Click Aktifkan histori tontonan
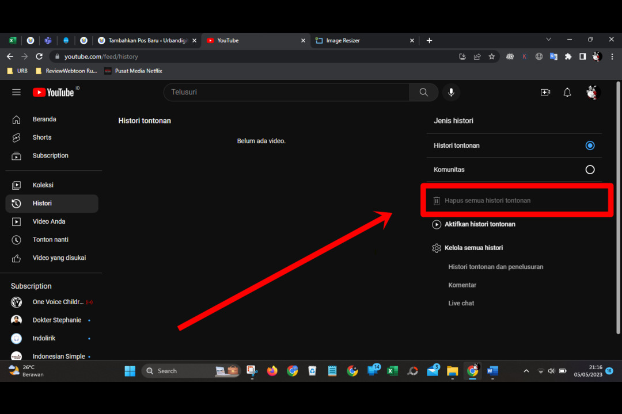This screenshot has height=414, width=622. (473, 224)
